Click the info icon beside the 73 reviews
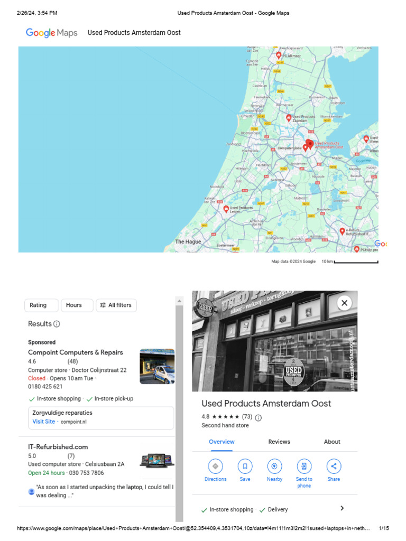The height and width of the screenshot is (541, 406). pos(258,418)
